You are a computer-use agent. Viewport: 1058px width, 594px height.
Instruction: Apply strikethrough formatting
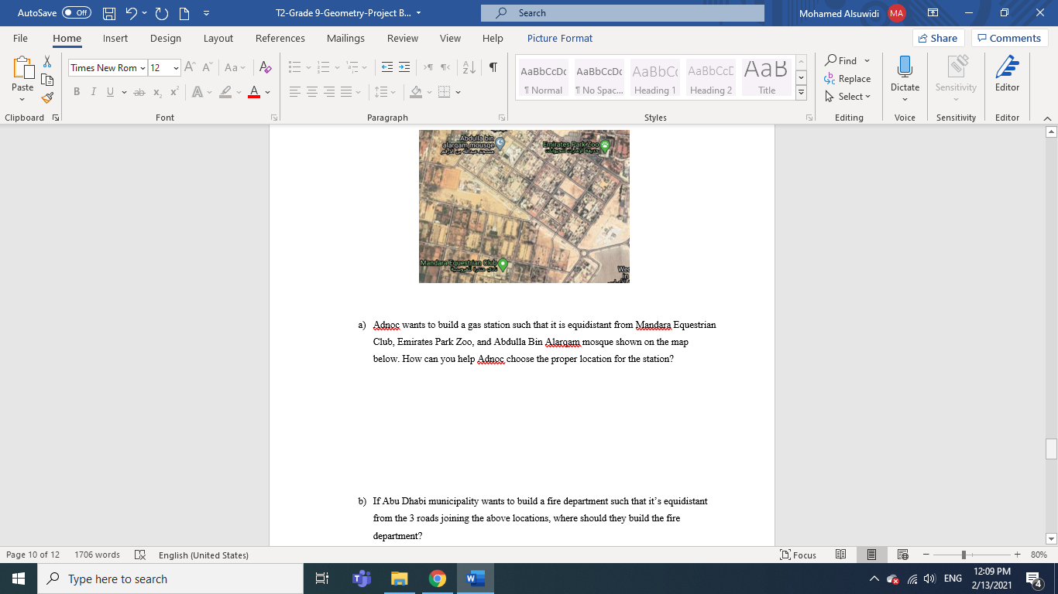(139, 92)
